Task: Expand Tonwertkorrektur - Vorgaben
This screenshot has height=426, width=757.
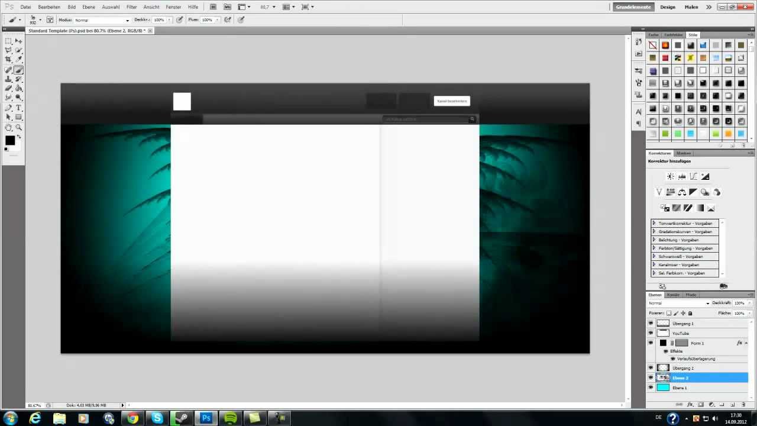Action: tap(654, 224)
